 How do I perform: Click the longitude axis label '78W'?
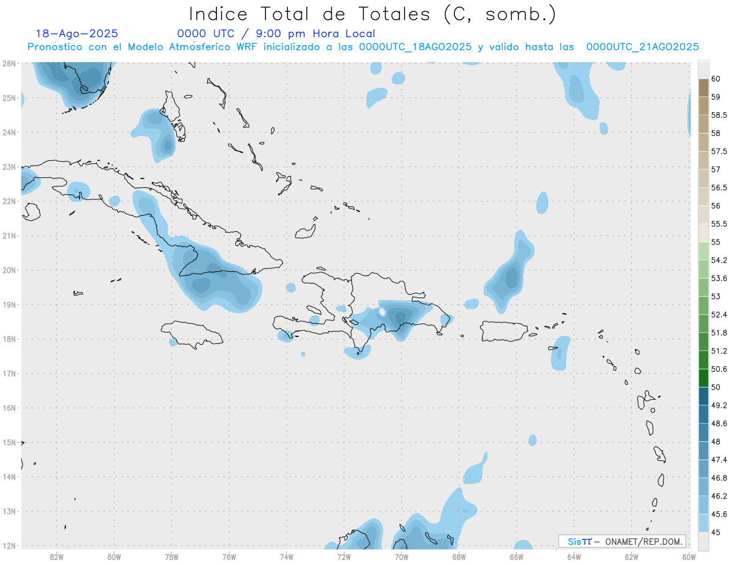coord(171,556)
